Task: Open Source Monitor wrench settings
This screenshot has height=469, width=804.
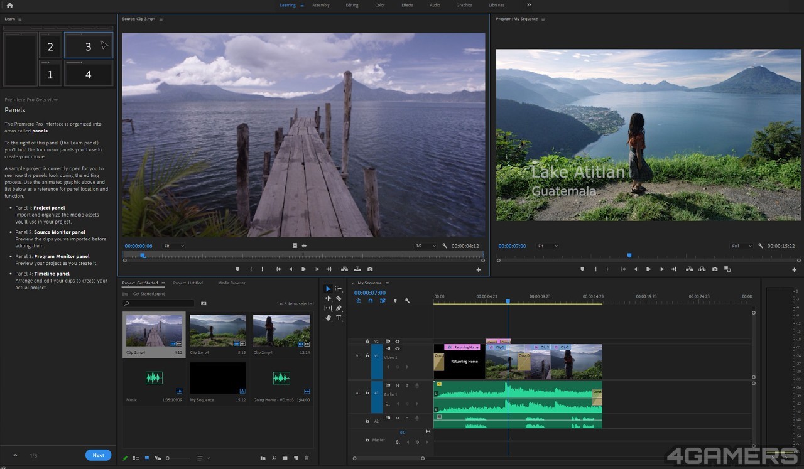Action: pos(445,246)
